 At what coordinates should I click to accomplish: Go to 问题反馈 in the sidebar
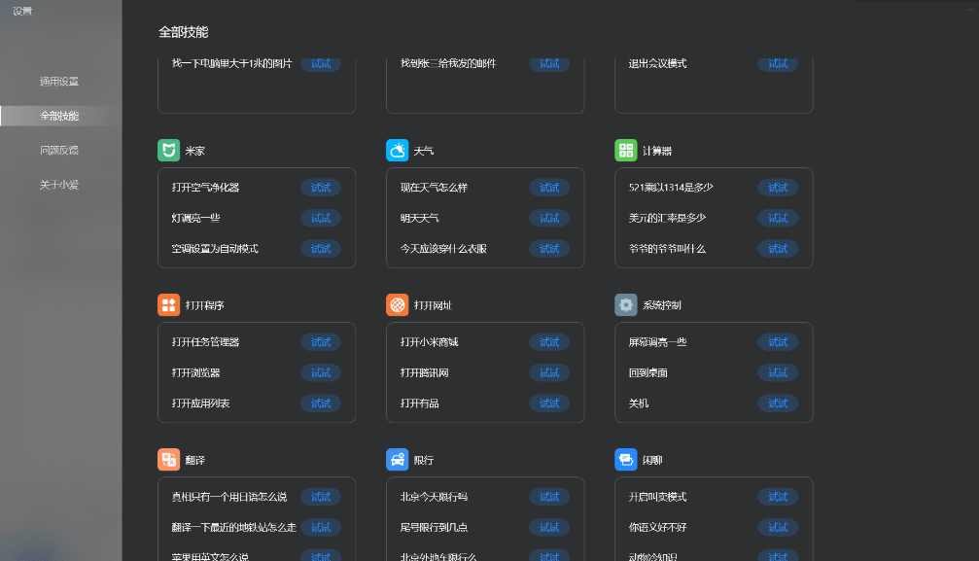[x=59, y=151]
